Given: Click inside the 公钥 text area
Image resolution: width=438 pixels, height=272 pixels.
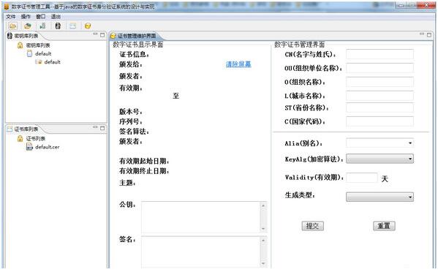Looking at the screenshot, I should pos(201,217).
